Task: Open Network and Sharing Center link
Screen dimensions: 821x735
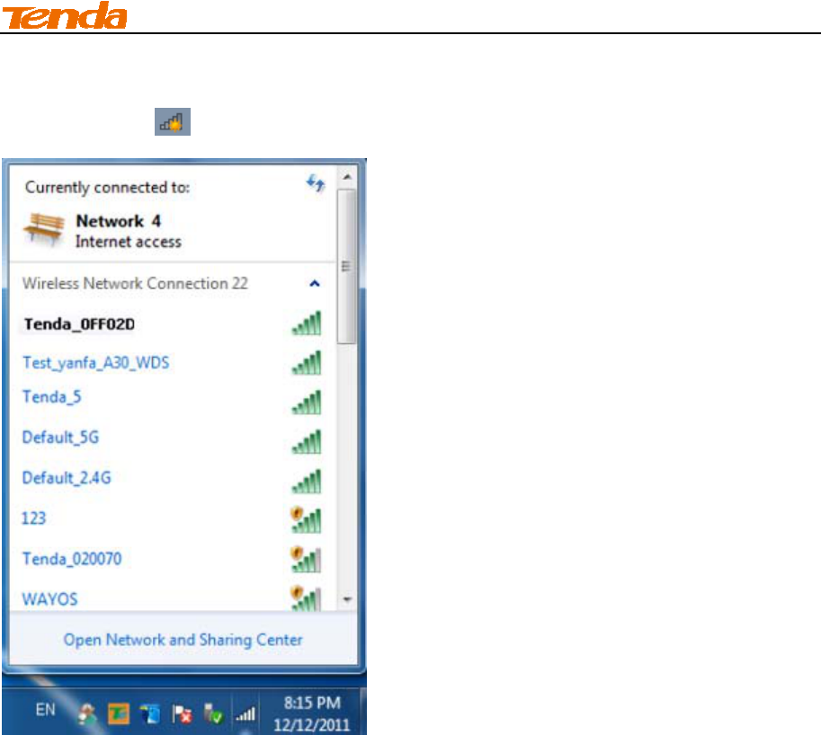Action: (x=183, y=640)
